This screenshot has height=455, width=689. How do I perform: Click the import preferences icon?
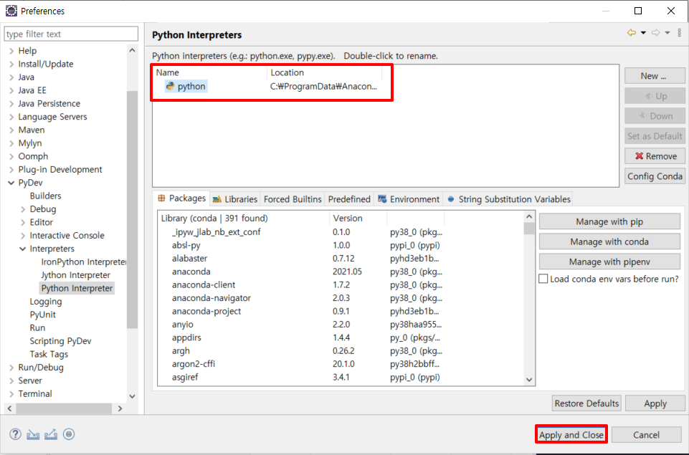(x=33, y=434)
